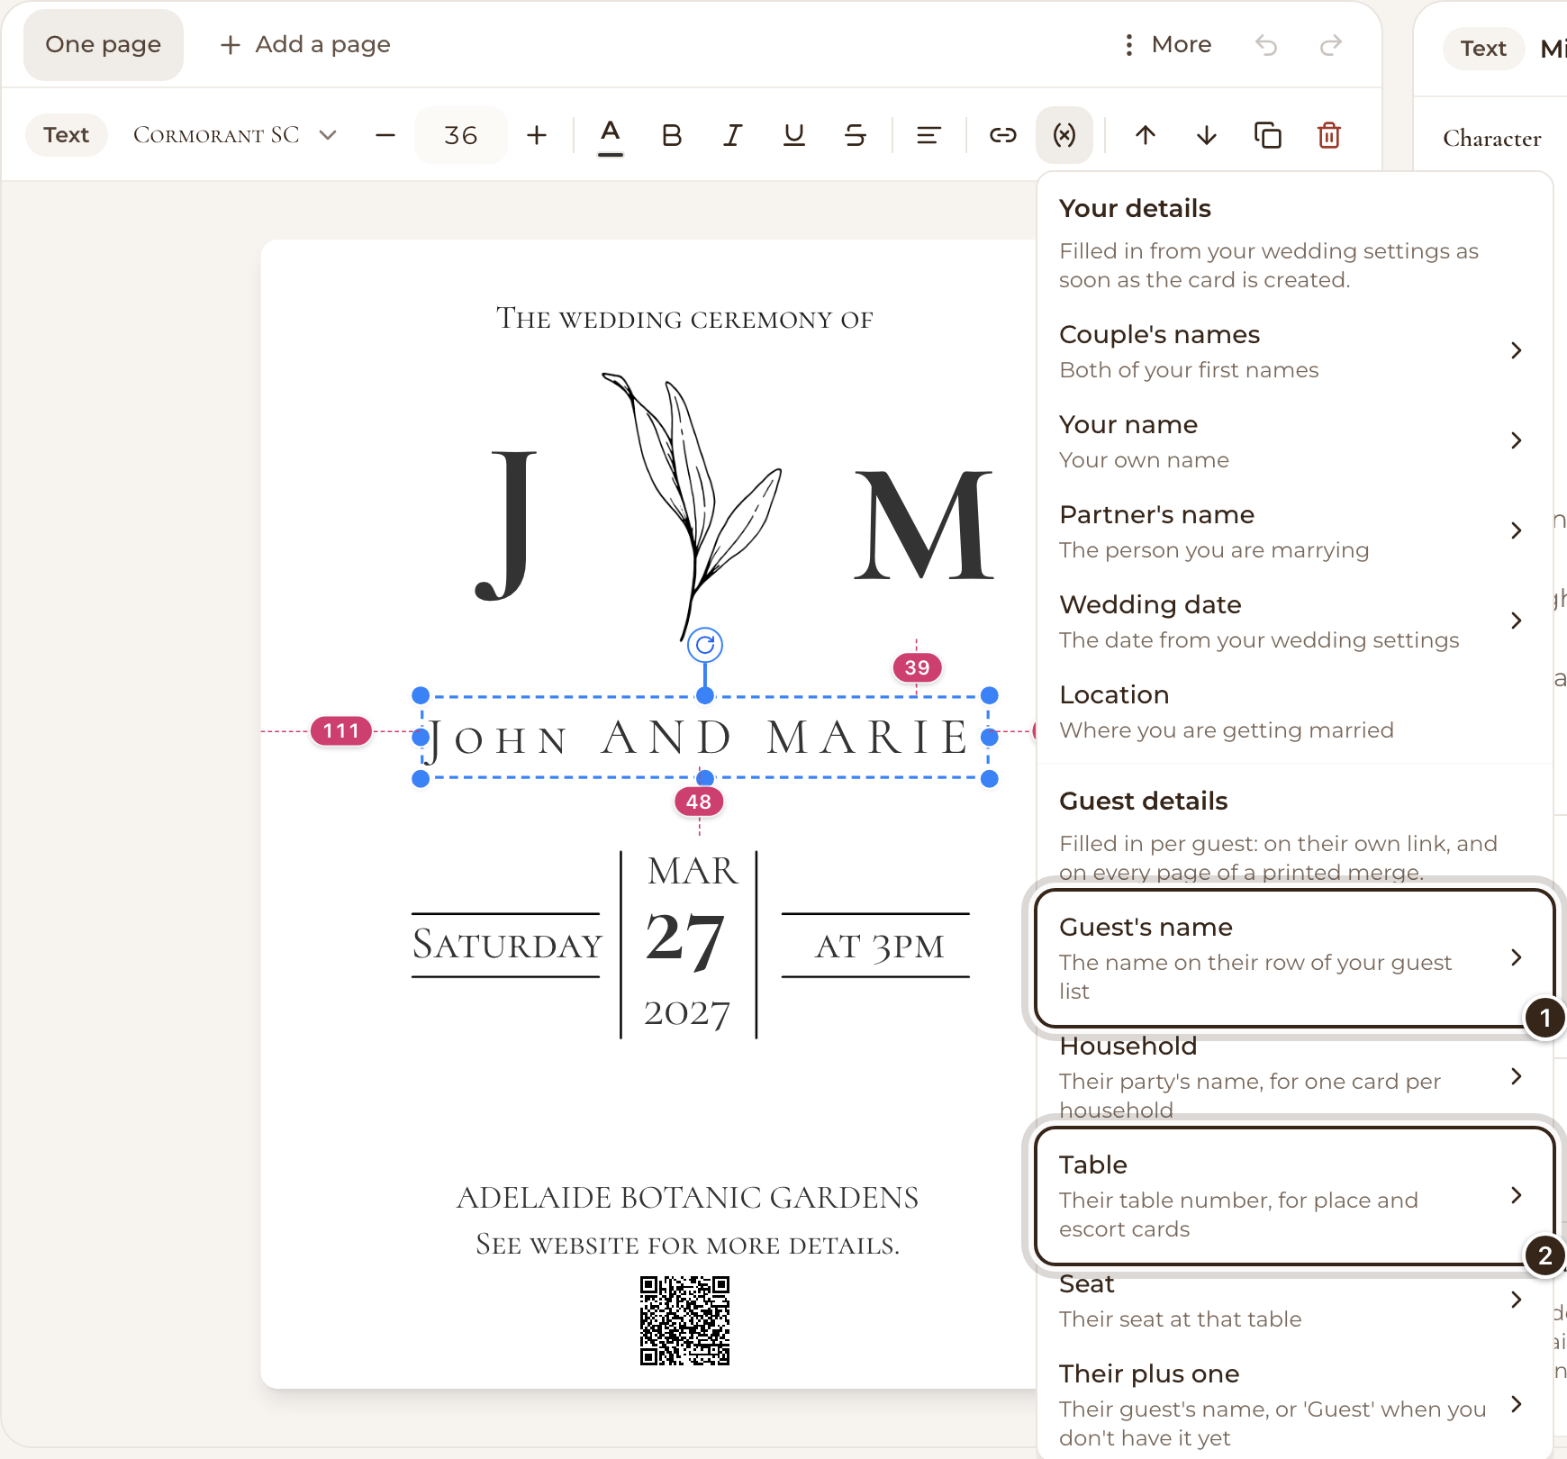Screen dimensions: 1567x1459
Task: Move element layer up
Action: pos(1146,135)
